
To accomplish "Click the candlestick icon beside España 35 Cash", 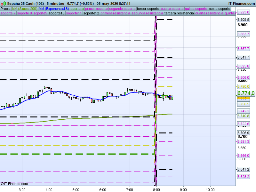I will (x=4, y=3).
